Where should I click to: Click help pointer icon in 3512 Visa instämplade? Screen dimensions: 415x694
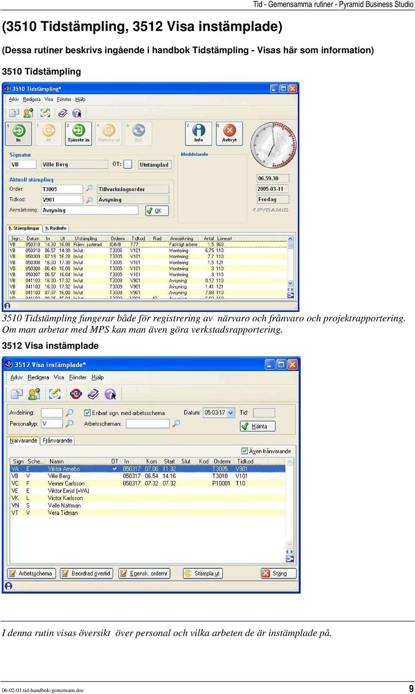point(111,394)
